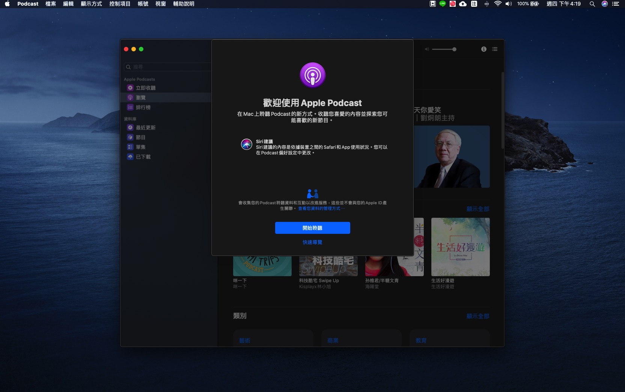Open Notification Center icon
Screen dimensions: 625x392
tap(616, 4)
